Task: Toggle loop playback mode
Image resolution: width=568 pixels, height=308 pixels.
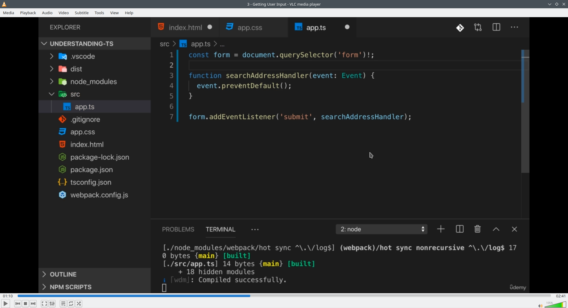Action: point(71,304)
